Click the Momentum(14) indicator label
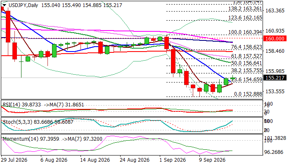The height and width of the screenshot is (165, 289). click(20, 139)
